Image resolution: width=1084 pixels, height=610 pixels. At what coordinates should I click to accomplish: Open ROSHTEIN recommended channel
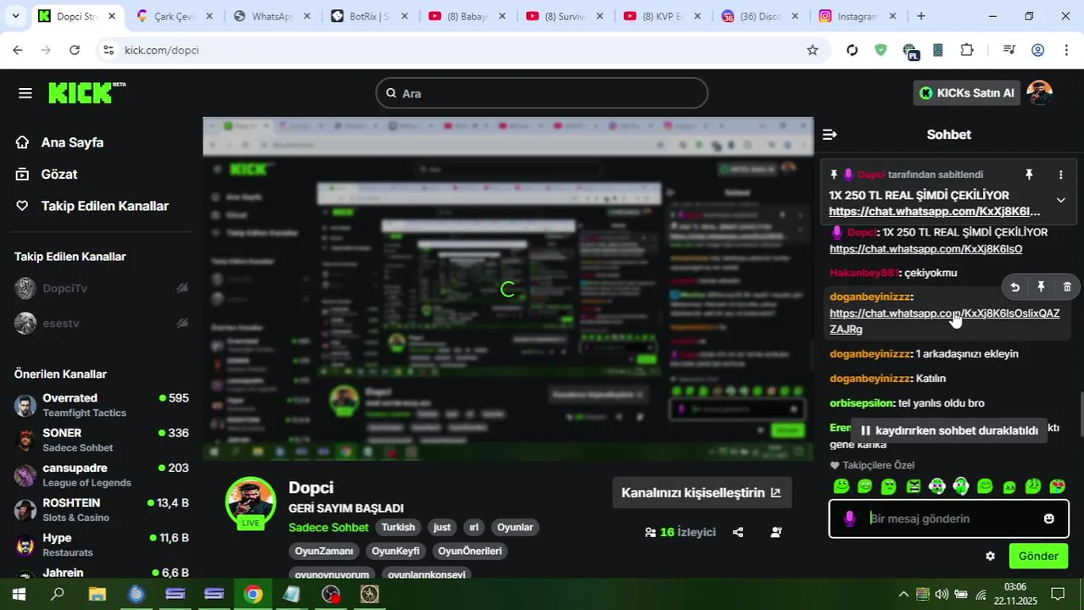point(102,509)
